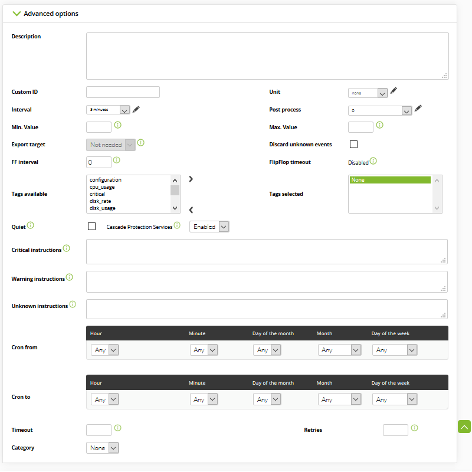The width and height of the screenshot is (472, 472).
Task: Click the info icon beside Export target
Action: (140, 143)
